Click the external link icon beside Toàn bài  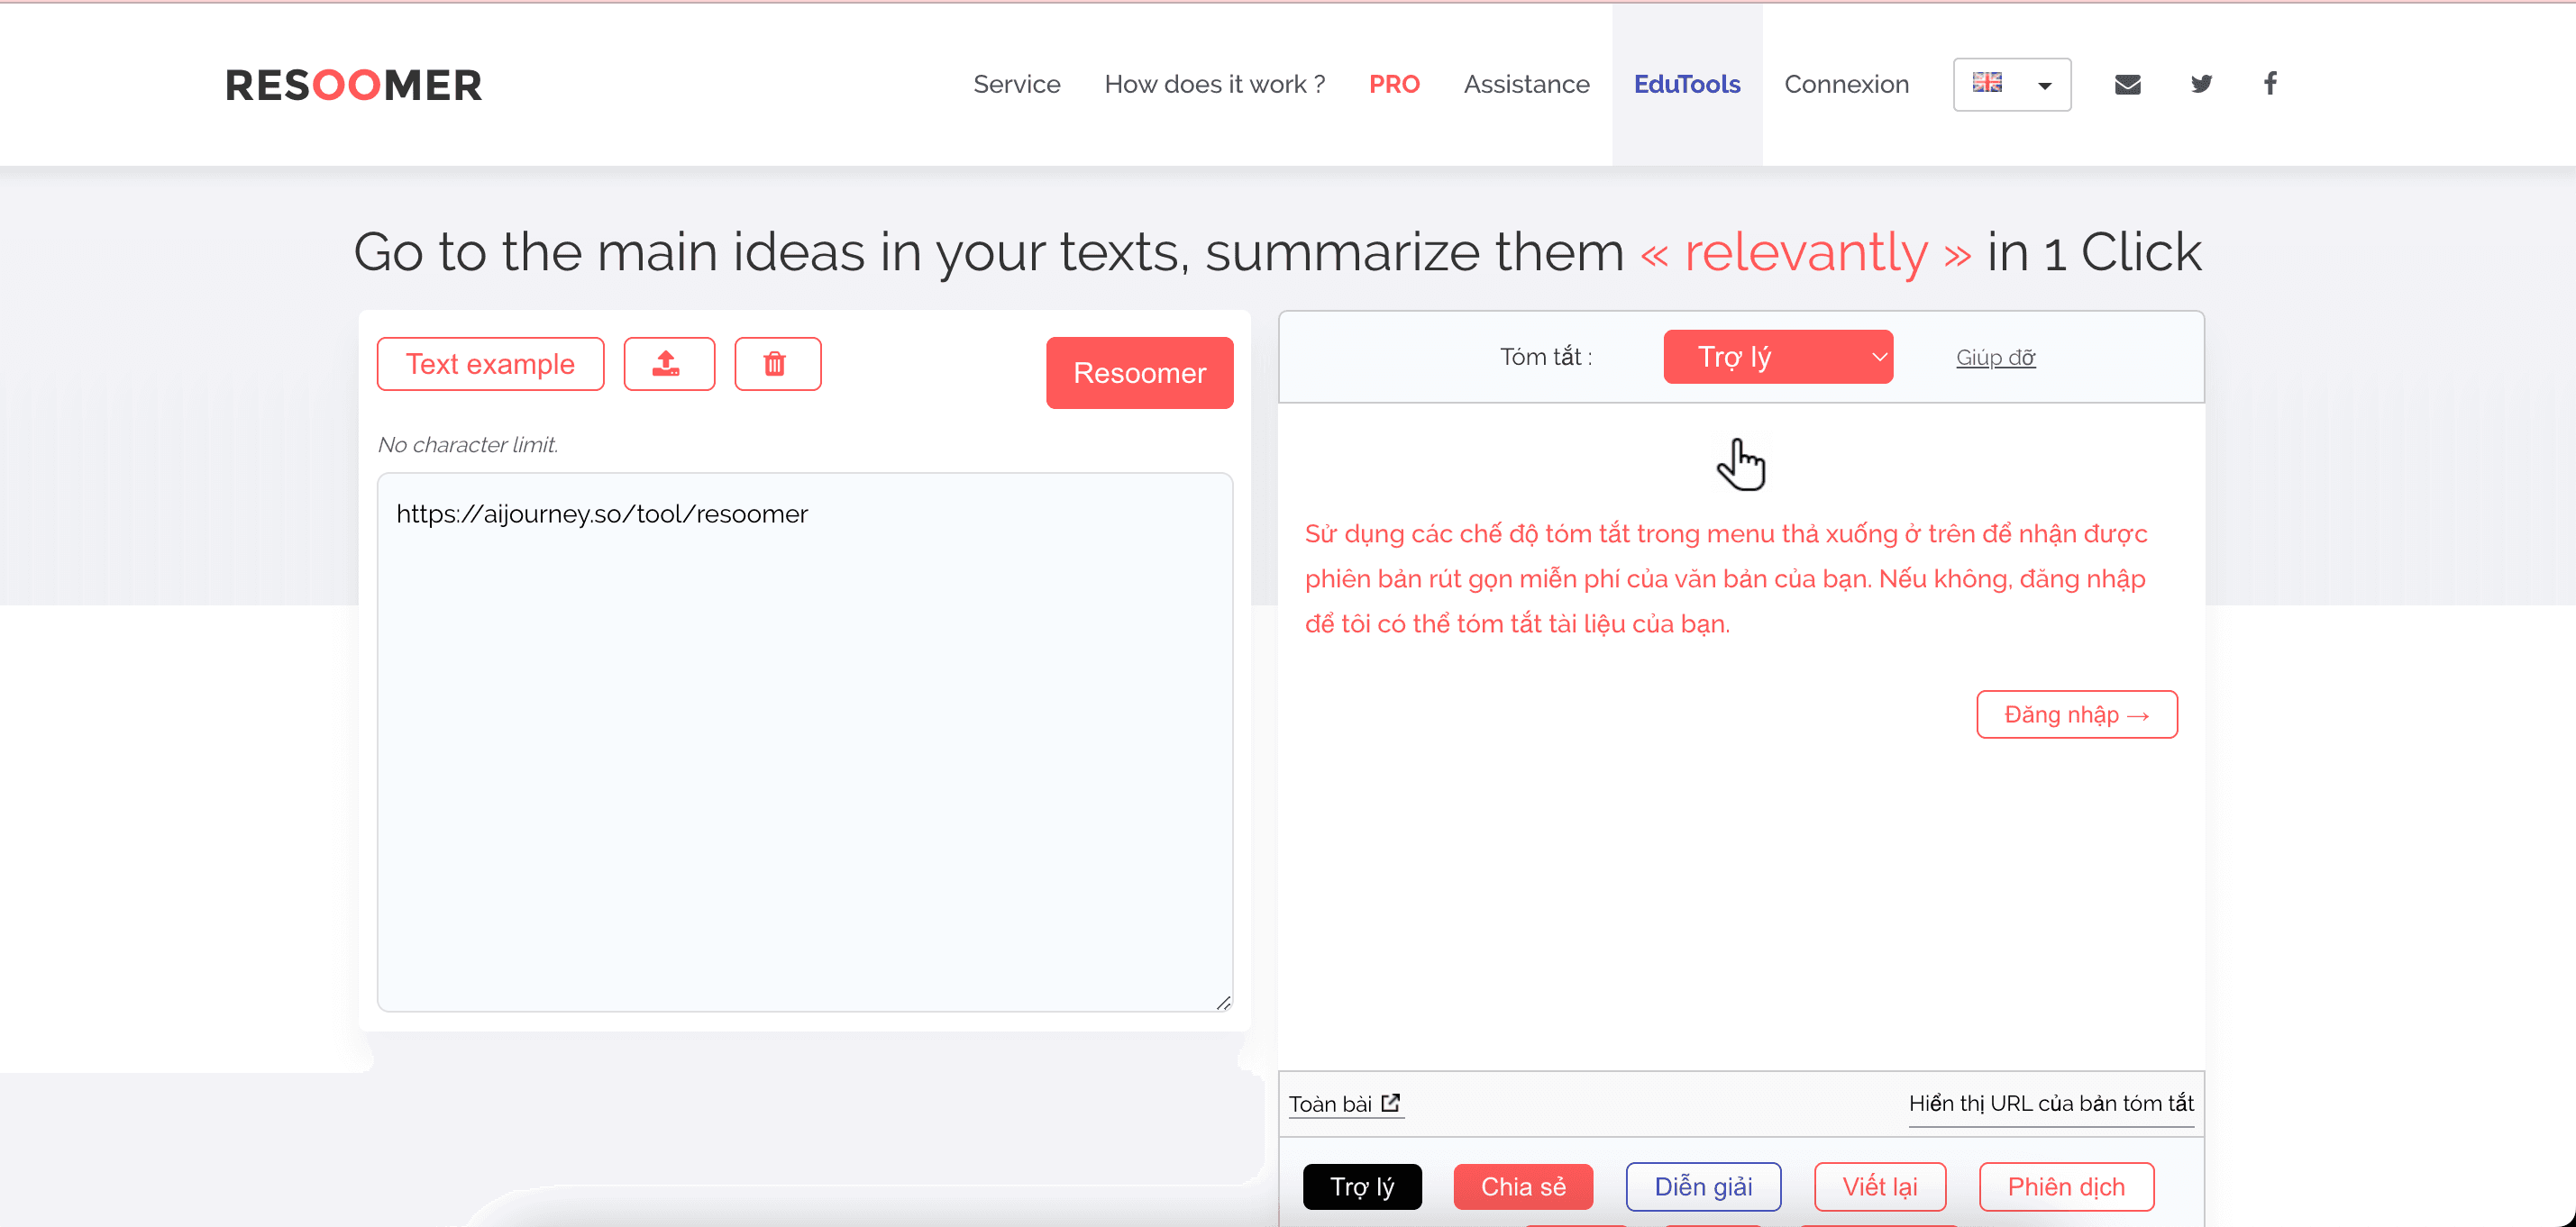point(1390,1103)
